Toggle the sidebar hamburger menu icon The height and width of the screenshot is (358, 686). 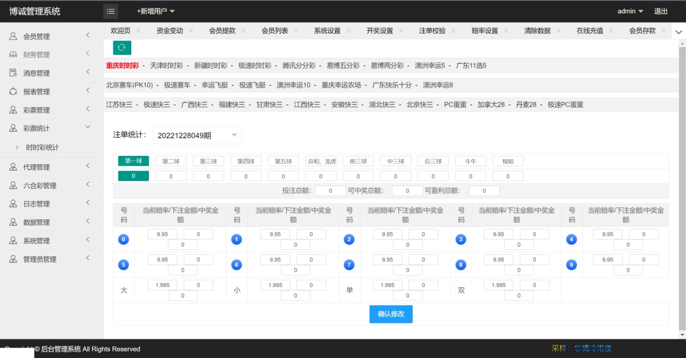110,11
